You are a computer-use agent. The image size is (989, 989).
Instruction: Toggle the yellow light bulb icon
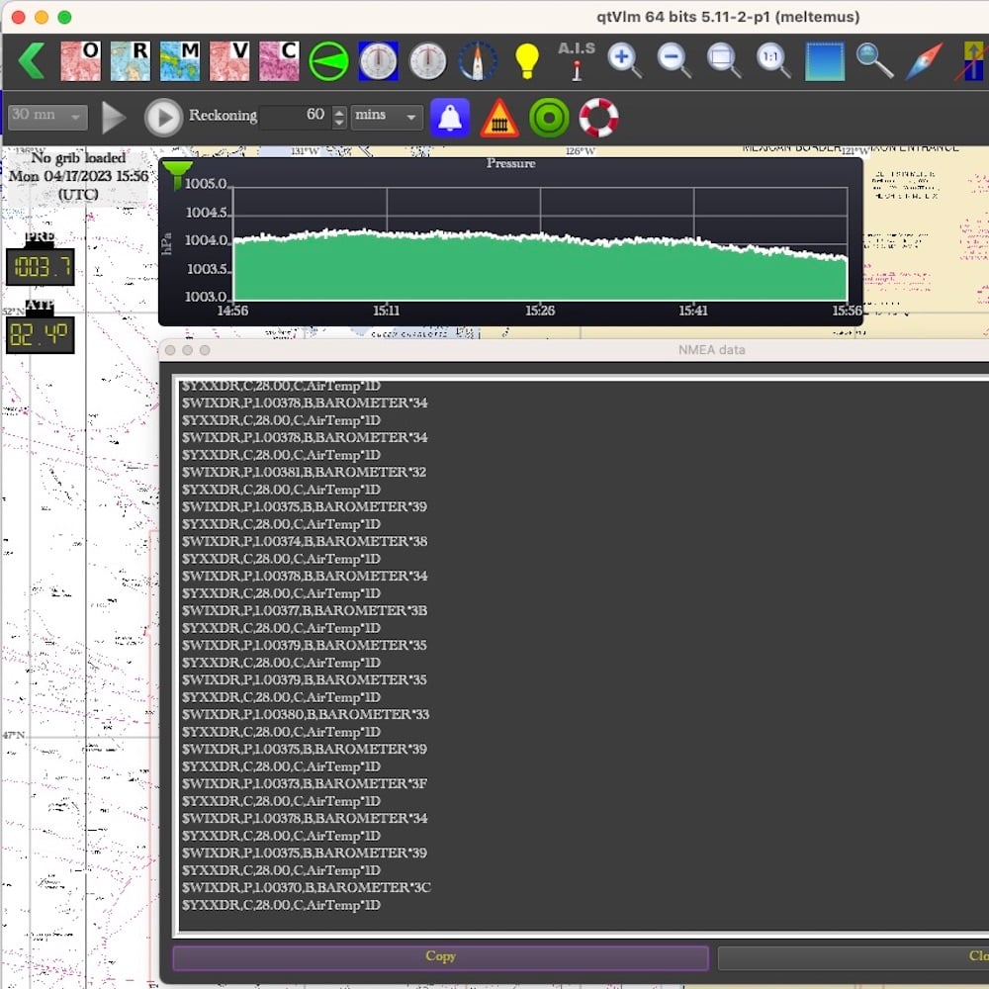[x=527, y=61]
